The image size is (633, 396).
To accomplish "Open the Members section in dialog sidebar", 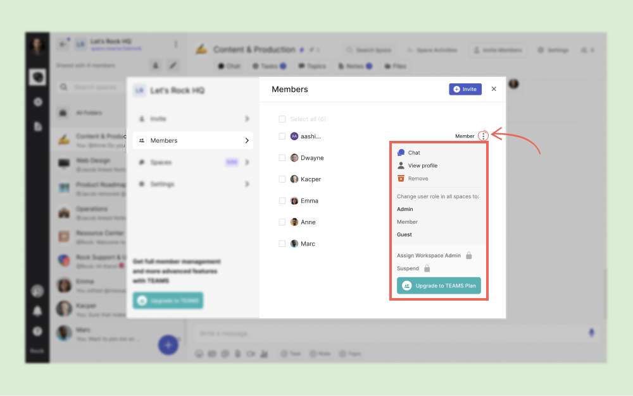I will point(193,141).
